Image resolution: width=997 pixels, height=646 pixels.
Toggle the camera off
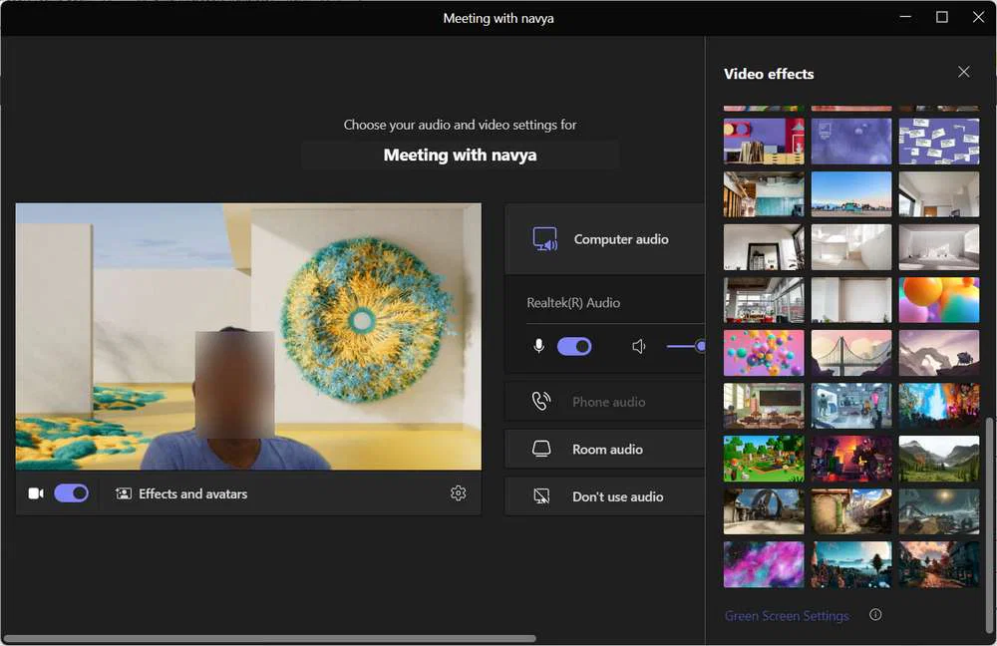pyautogui.click(x=70, y=492)
